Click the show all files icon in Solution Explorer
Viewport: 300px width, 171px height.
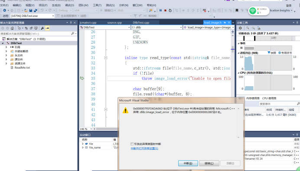[36, 28]
